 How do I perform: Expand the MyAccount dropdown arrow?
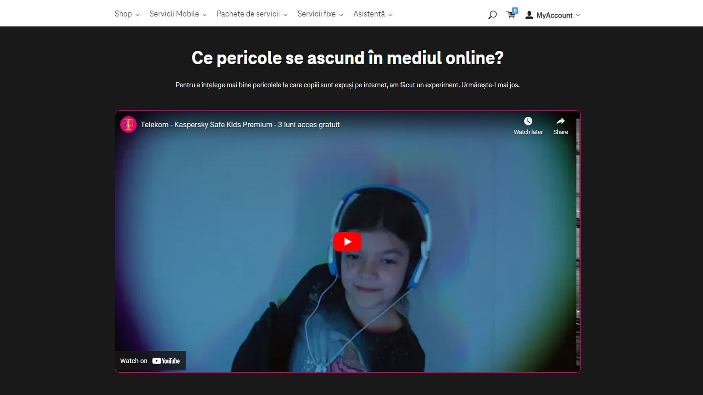coord(578,15)
